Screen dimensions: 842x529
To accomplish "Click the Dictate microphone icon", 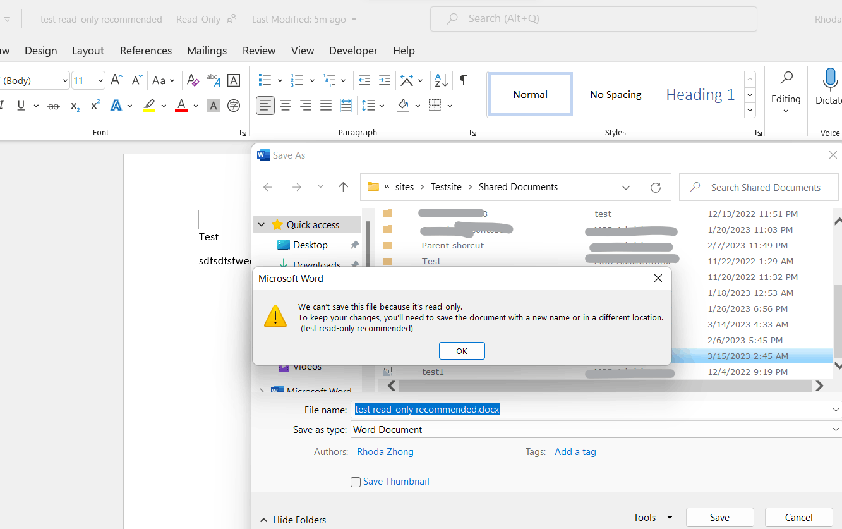I will (831, 80).
